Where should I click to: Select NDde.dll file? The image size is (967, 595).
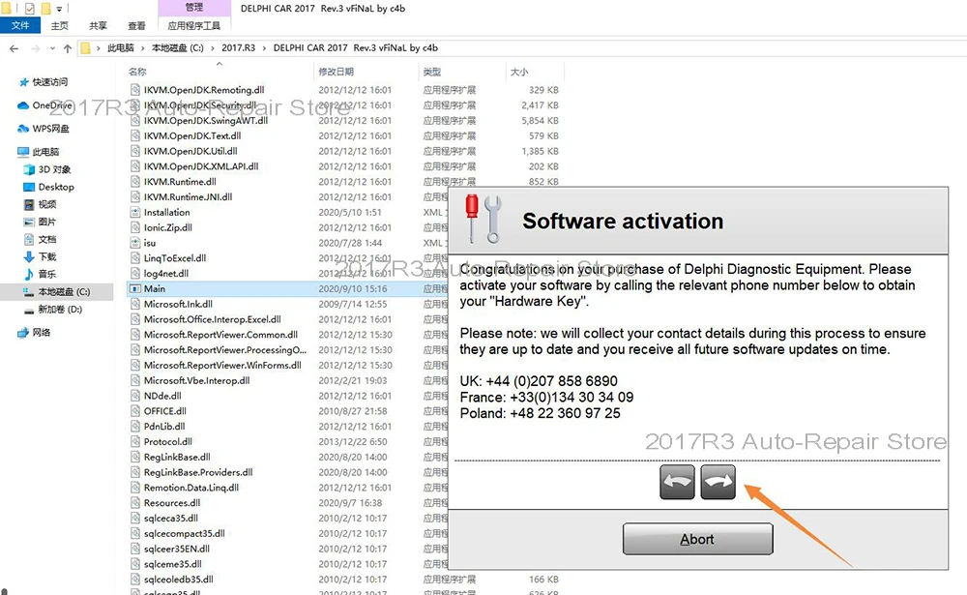coord(162,397)
